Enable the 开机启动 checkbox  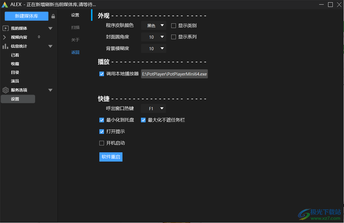[102, 143]
